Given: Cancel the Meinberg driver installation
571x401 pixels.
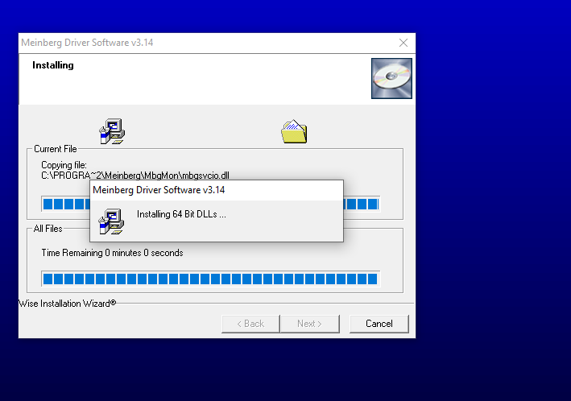Looking at the screenshot, I should [x=379, y=324].
